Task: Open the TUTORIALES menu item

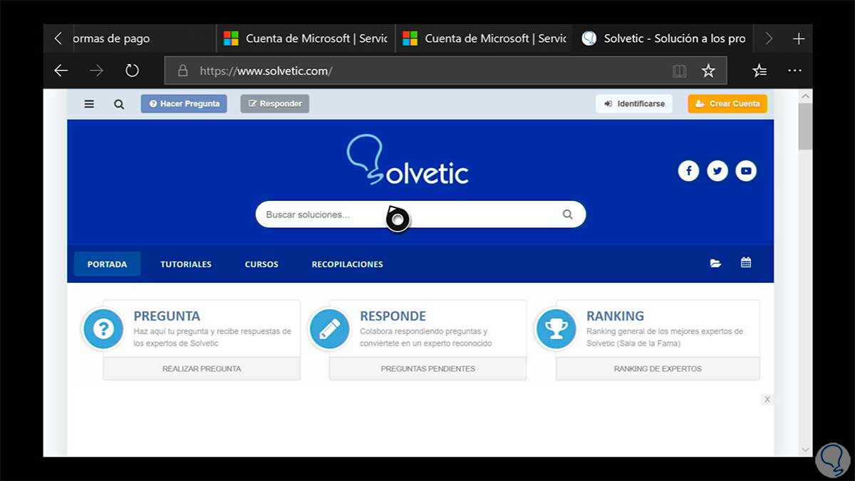Action: coord(186,264)
